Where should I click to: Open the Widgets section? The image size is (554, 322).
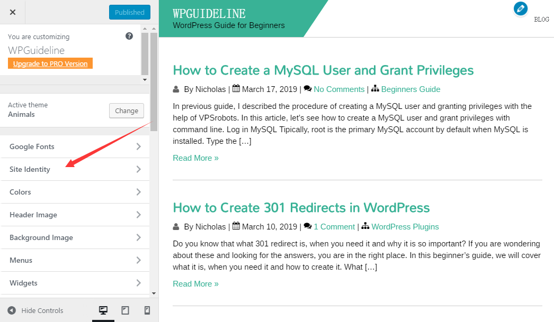75,283
